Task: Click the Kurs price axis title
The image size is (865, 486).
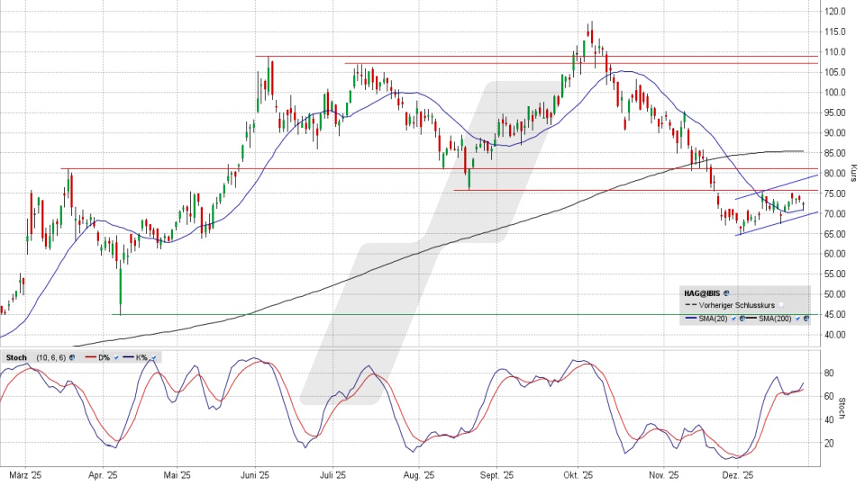Action: 852,171
